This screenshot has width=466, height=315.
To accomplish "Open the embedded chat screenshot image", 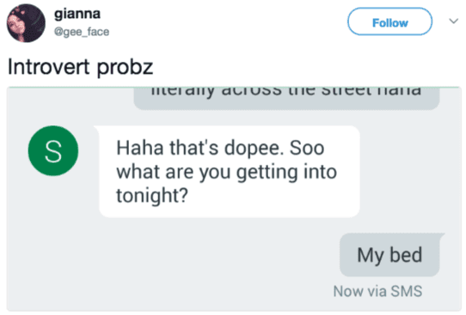I will tap(234, 199).
